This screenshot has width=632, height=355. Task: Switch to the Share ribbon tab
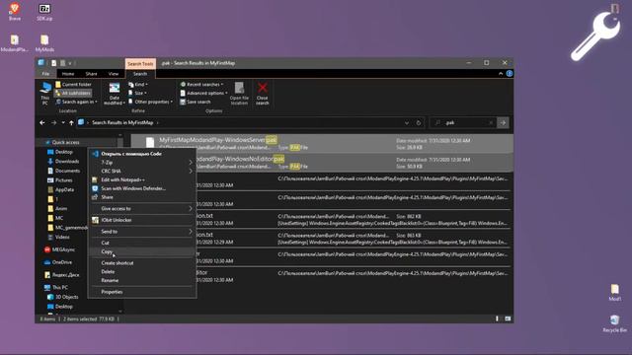coord(91,74)
